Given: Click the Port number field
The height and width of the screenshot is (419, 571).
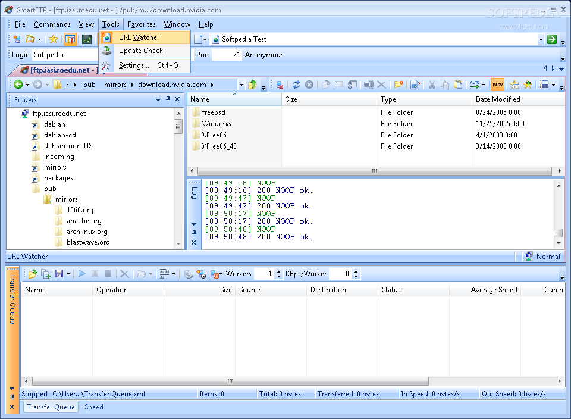Looking at the screenshot, I should (227, 55).
